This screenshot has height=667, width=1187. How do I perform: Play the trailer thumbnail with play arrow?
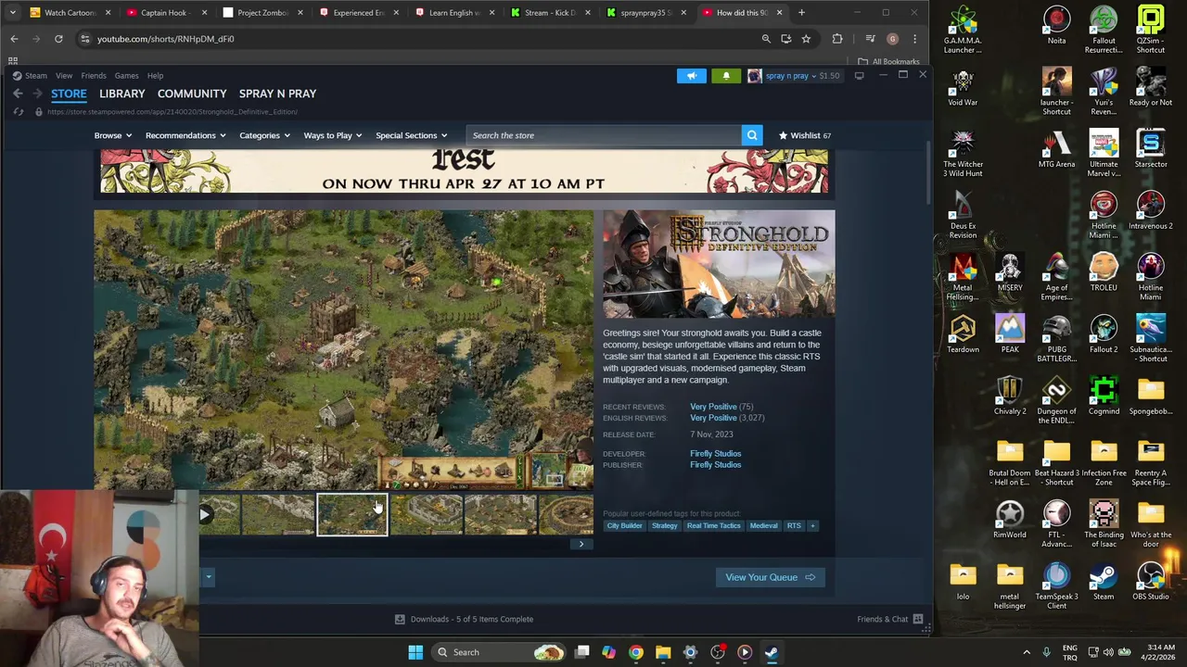click(218, 515)
